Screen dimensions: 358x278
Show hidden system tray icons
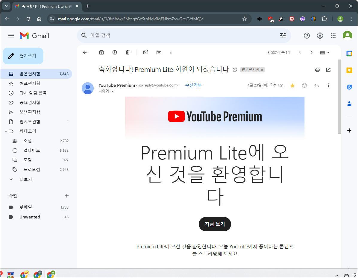coord(337,276)
